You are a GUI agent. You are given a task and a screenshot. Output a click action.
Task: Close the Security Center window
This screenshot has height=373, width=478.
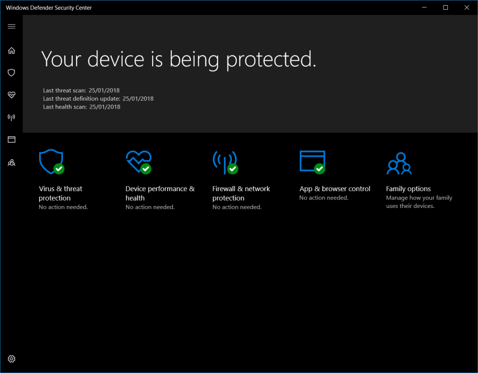[x=467, y=7]
